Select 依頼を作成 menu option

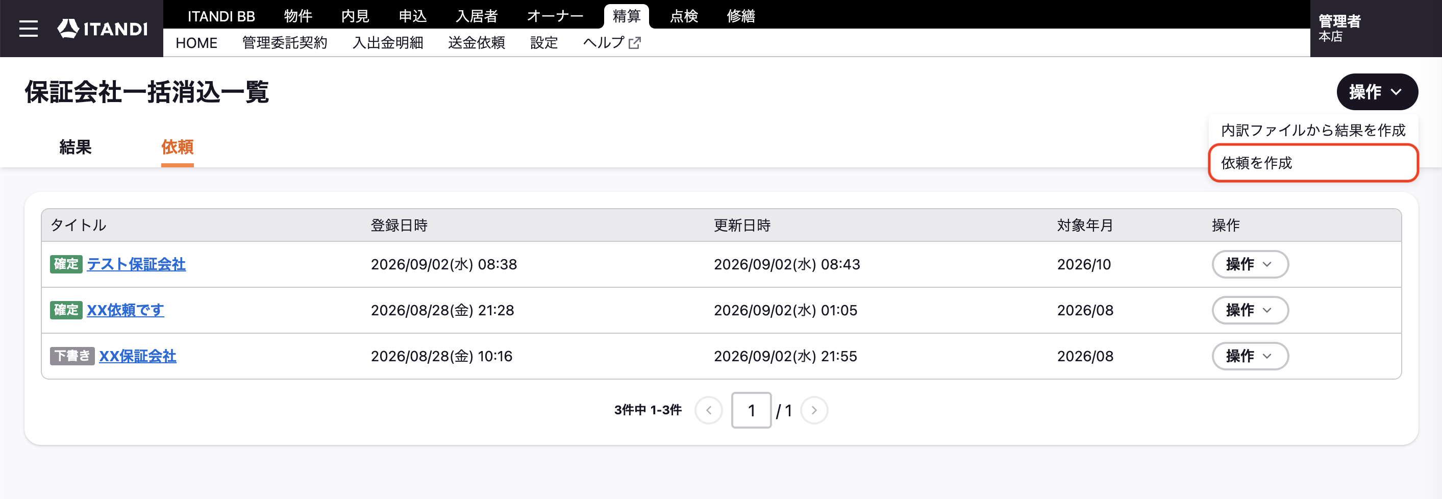[1313, 163]
